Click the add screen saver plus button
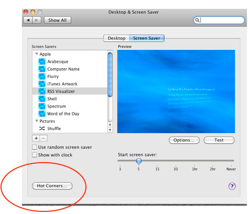Screen dimensions: 248x214 (36, 138)
